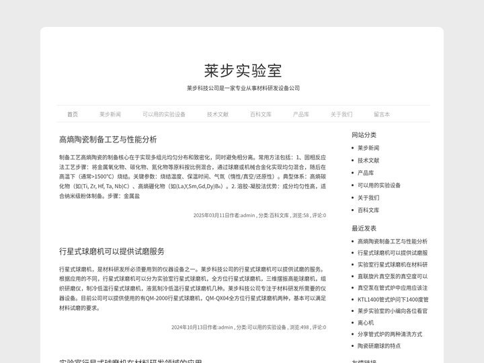
Task: Open 关于我们 in the navigation bar
Action: [x=341, y=114]
